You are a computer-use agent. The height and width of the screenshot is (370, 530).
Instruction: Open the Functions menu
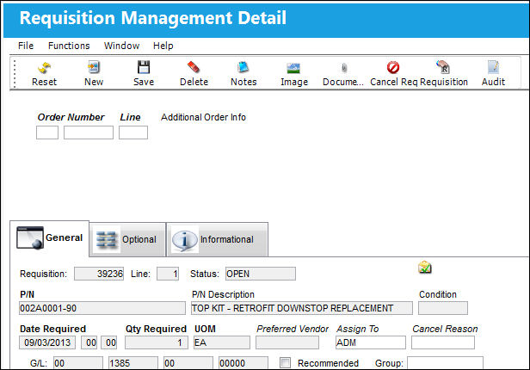[69, 46]
